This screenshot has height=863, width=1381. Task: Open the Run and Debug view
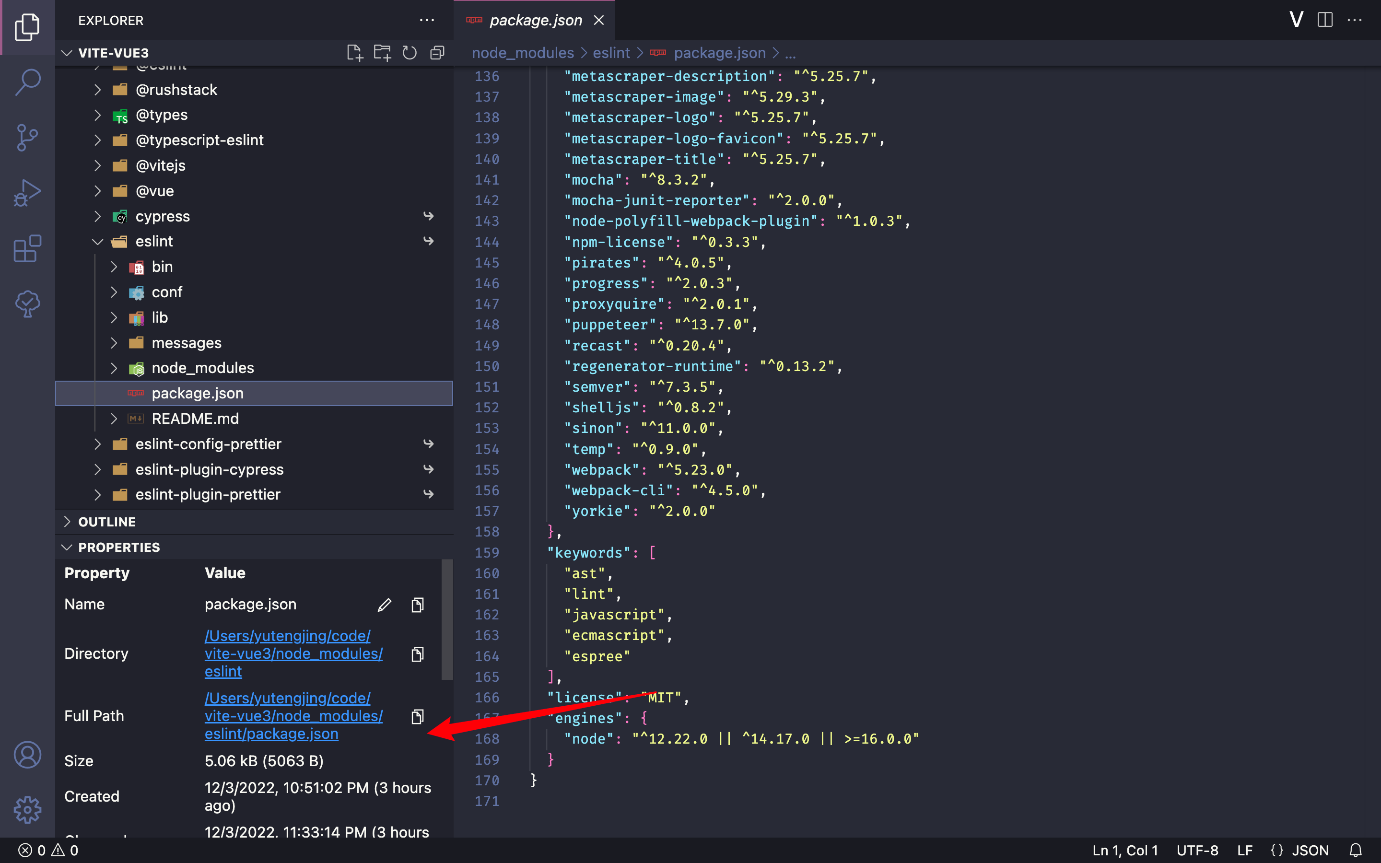point(27,192)
